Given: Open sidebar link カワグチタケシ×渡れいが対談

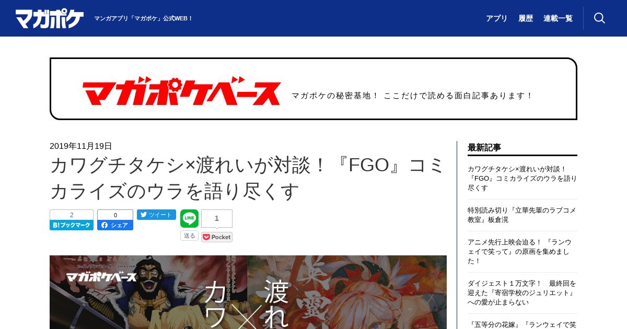Looking at the screenshot, I should pos(522,179).
